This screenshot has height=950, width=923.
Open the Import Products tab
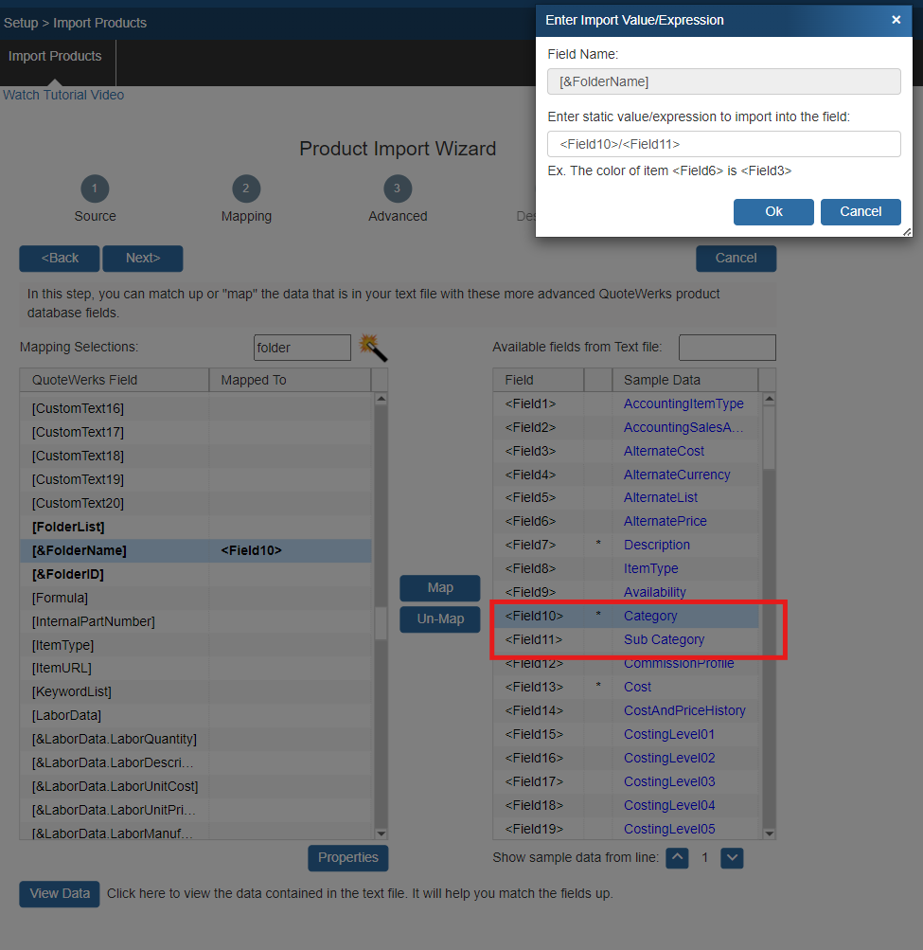coord(55,57)
